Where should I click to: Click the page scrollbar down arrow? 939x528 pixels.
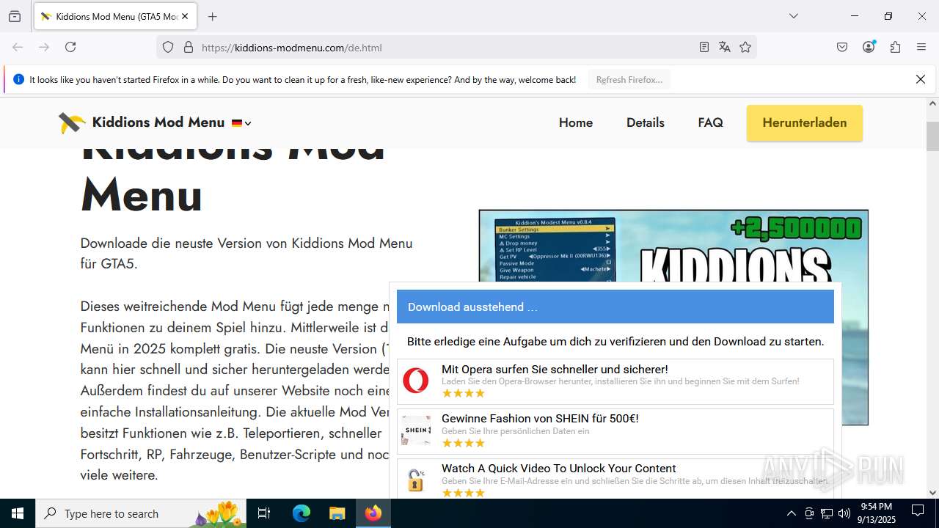tap(932, 493)
